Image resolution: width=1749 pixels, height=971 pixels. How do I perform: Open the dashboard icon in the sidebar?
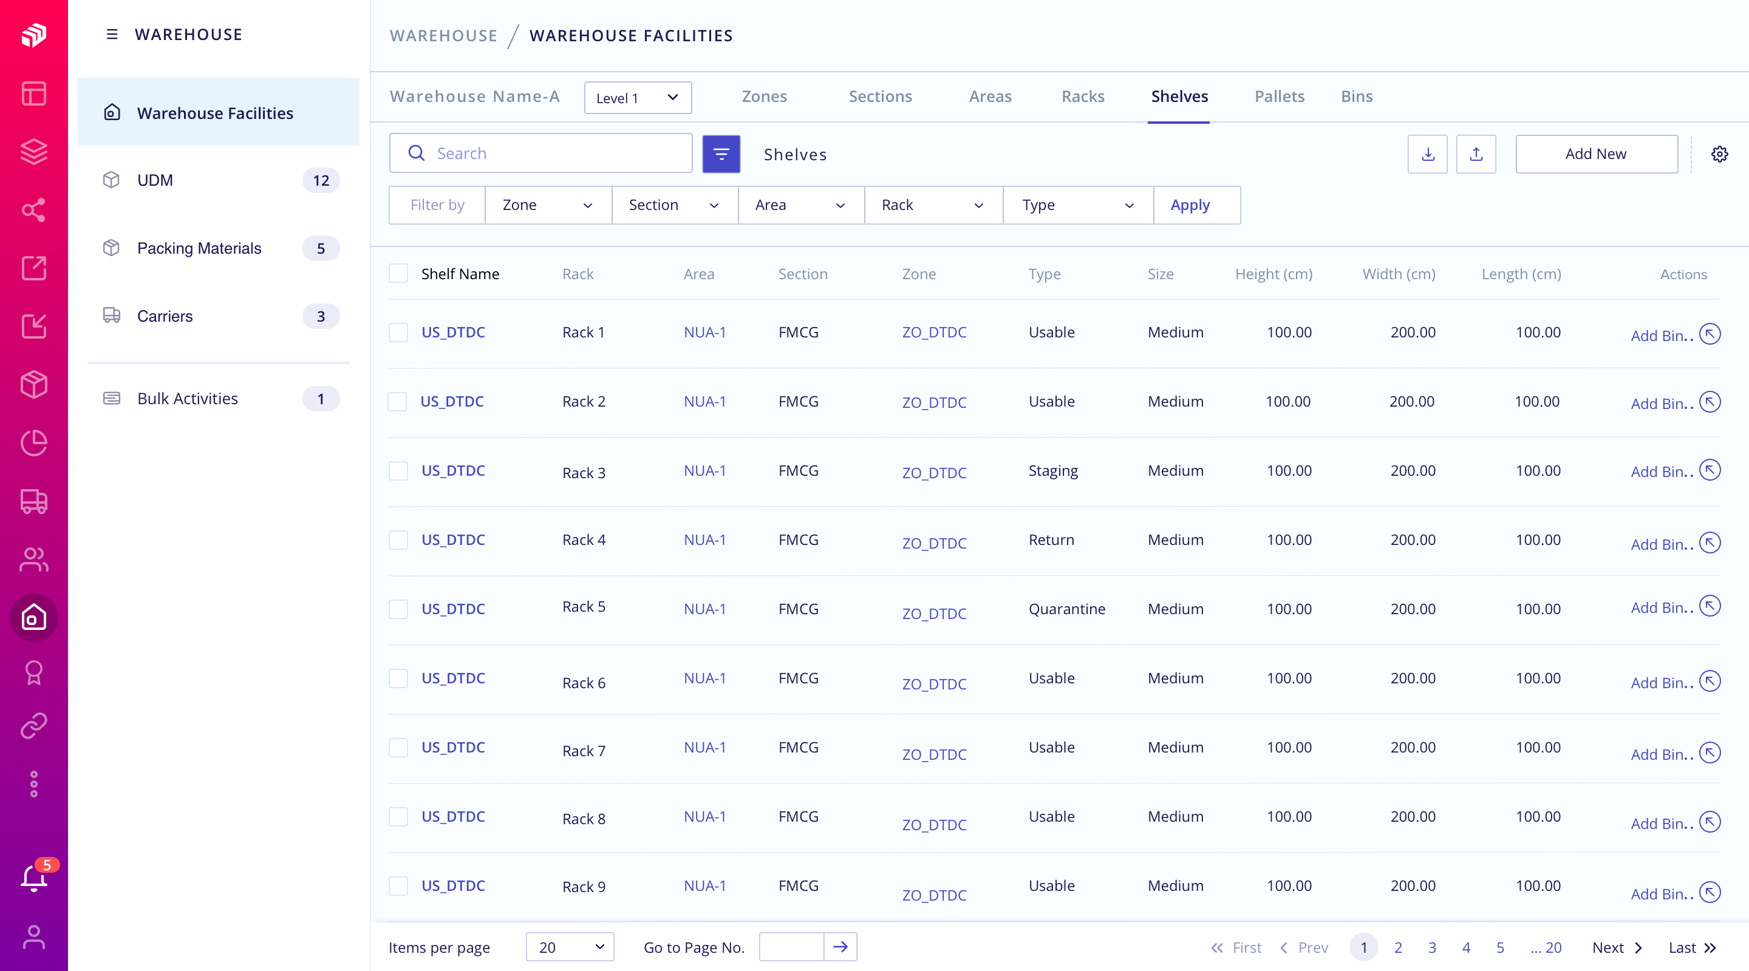pos(34,93)
